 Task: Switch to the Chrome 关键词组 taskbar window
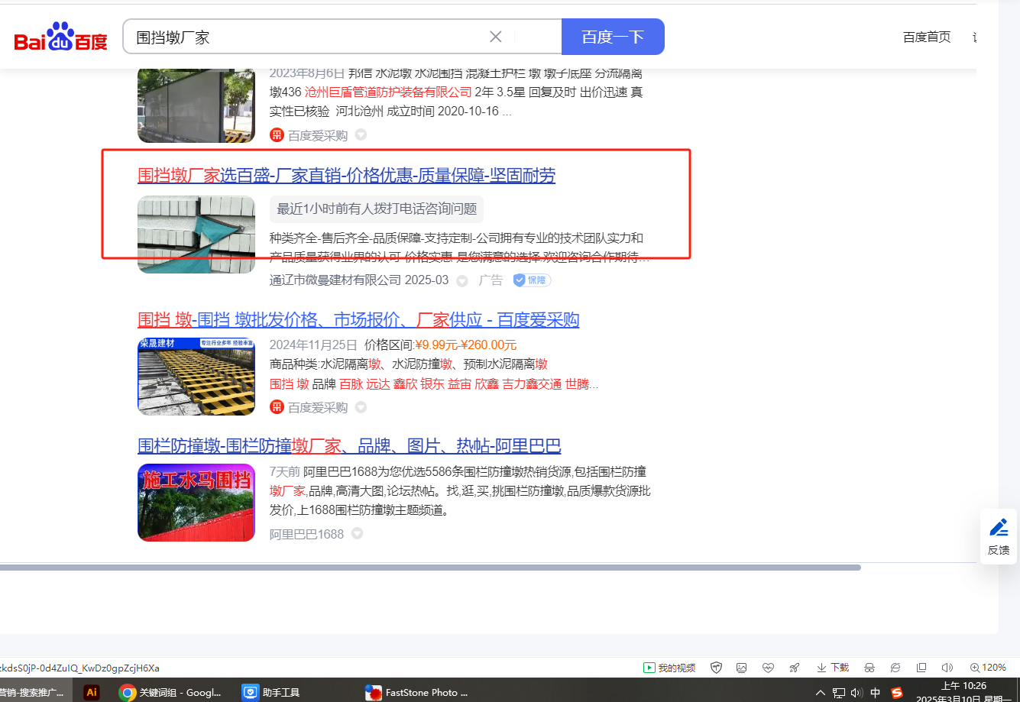coord(171,692)
